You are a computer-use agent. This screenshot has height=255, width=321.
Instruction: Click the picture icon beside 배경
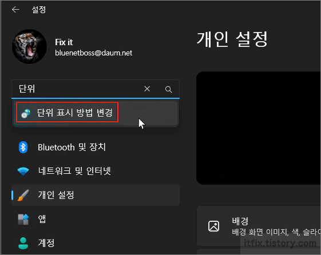(213, 226)
